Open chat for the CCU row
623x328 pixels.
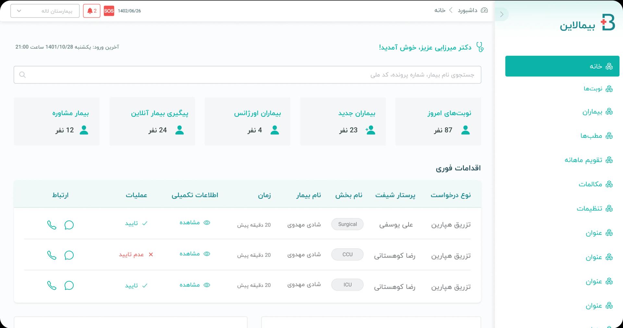pos(69,255)
